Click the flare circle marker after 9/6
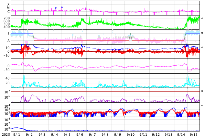 tap(86, 8)
